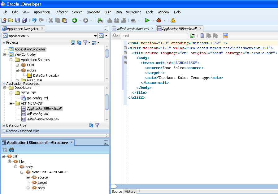Click the Projects filter funnel icon
The height and width of the screenshot is (194, 278).
point(85,43)
